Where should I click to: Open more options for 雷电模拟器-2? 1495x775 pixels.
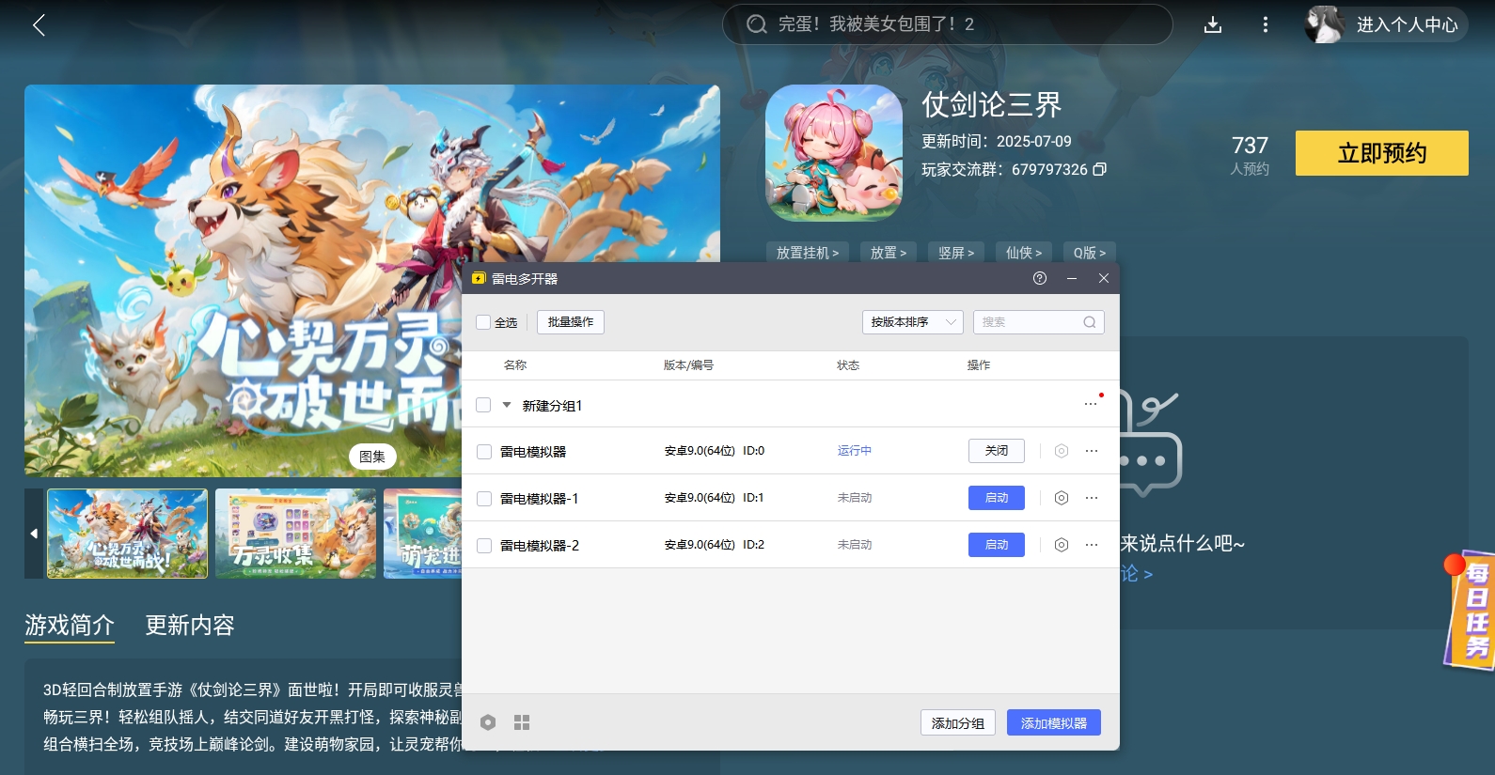(1092, 545)
